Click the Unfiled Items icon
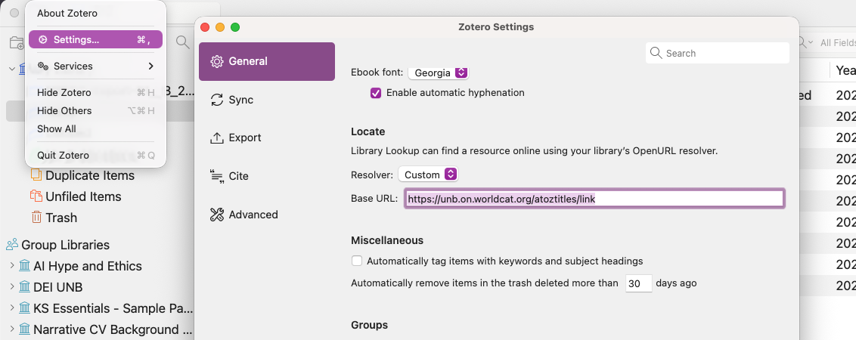 point(36,196)
